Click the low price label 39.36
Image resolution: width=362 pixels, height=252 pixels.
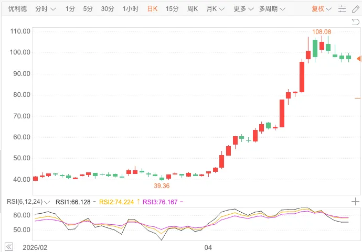162,186
